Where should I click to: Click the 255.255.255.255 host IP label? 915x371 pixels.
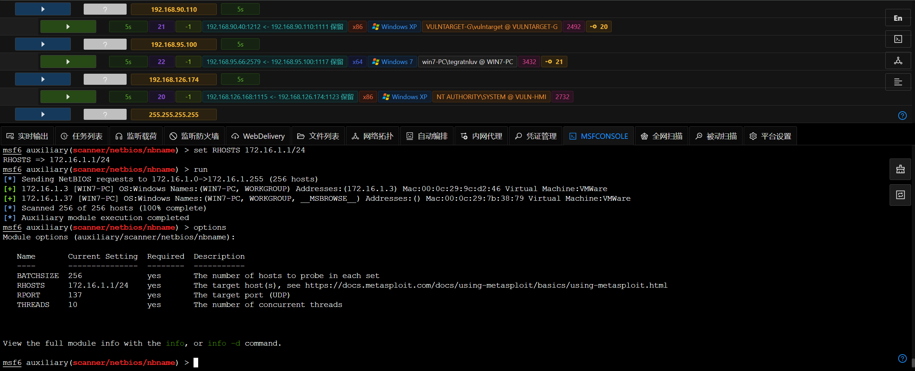(174, 114)
